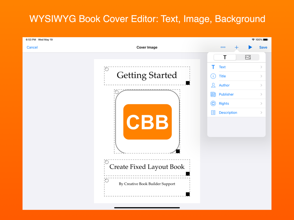Expand the Title row chevron
The height and width of the screenshot is (220, 294).
pyautogui.click(x=261, y=76)
